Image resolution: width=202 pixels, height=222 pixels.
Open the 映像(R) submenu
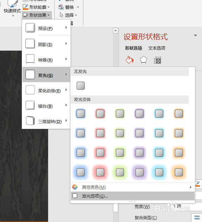point(46,59)
